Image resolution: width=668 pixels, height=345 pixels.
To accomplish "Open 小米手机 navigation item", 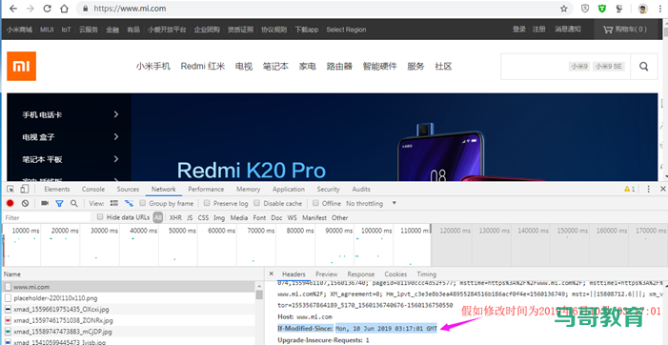I will [x=153, y=66].
